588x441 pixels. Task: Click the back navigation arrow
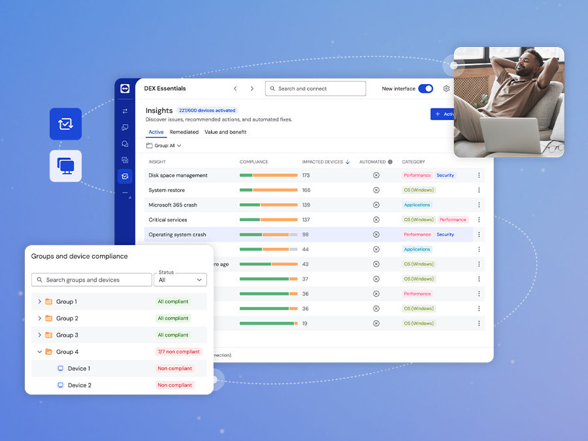click(x=235, y=89)
